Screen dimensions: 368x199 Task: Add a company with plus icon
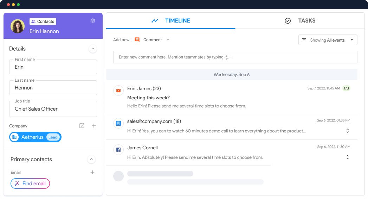point(93,126)
